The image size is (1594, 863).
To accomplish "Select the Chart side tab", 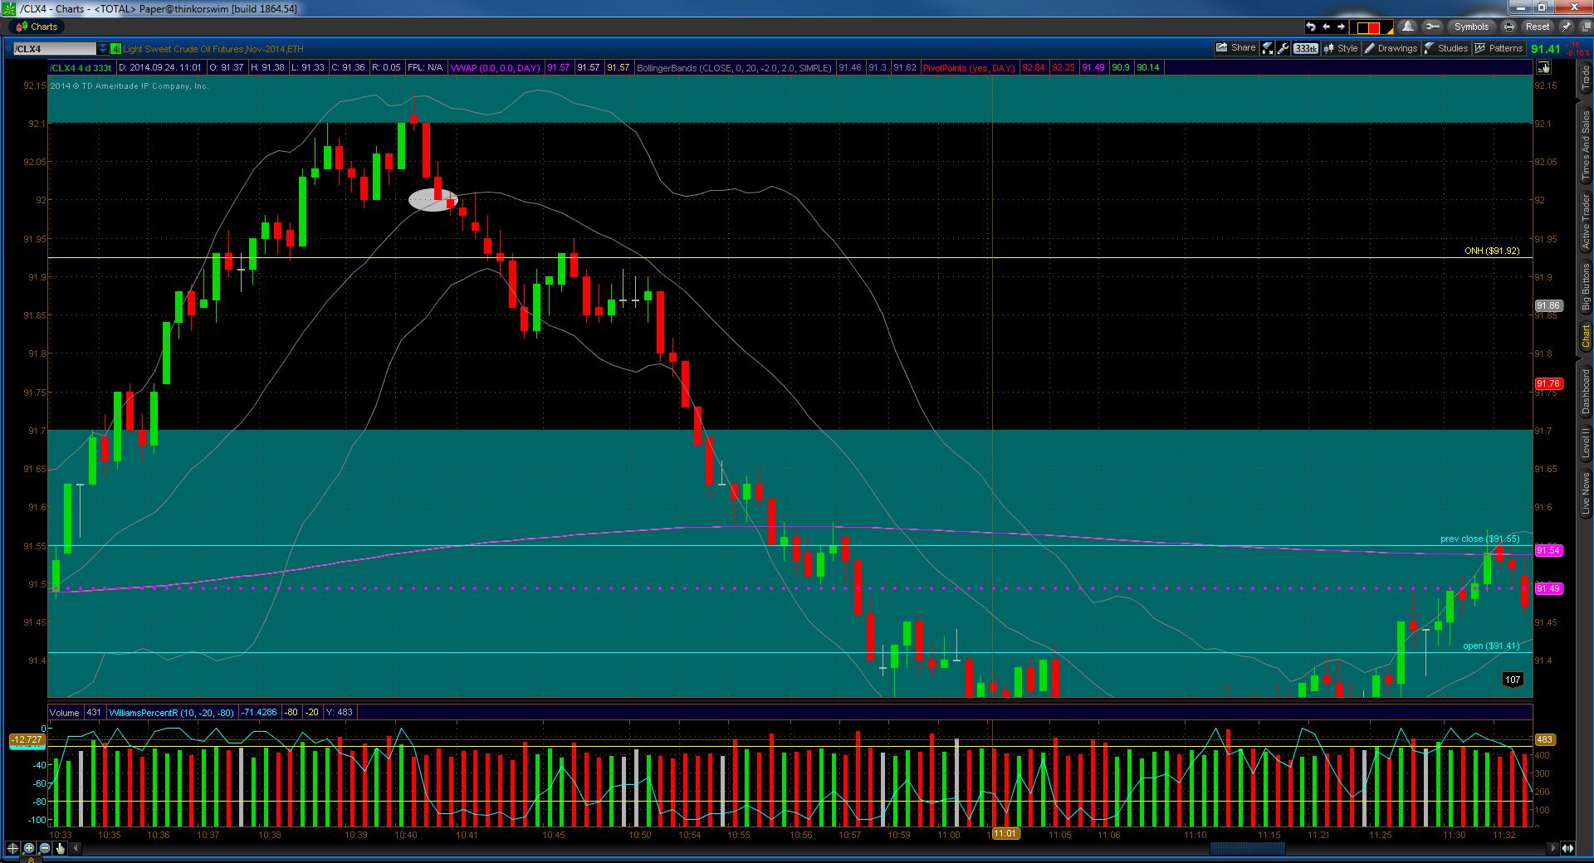I will pos(1585,336).
